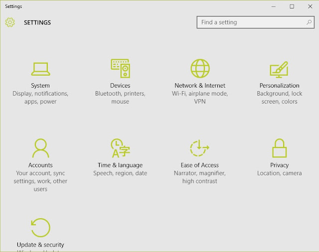The width and height of the screenshot is (319, 252).
Task: Open the Privacy padlock icon
Action: click(279, 148)
